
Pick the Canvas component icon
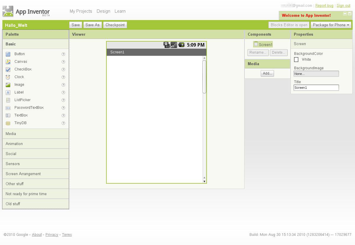click(8, 62)
